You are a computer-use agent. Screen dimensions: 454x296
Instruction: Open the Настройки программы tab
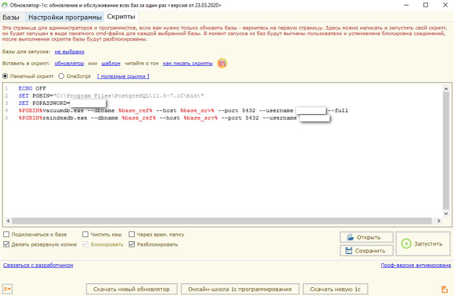tap(65, 17)
